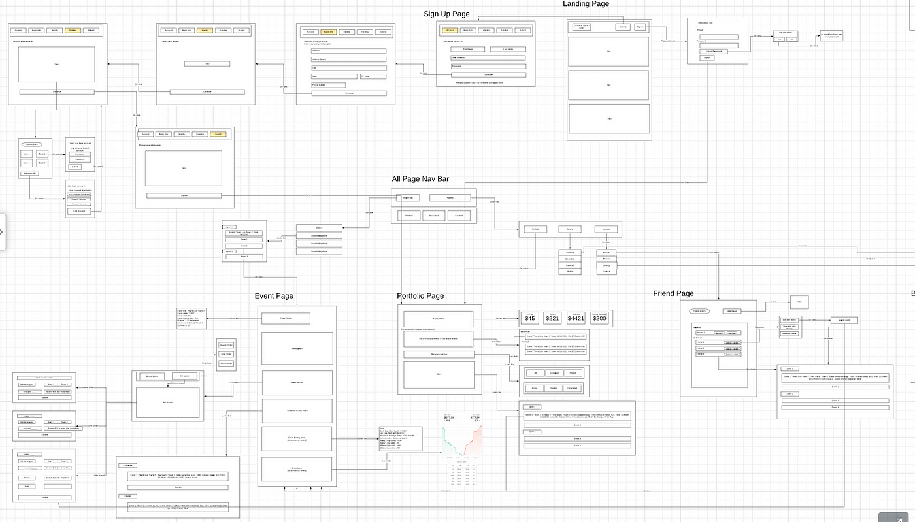The width and height of the screenshot is (915, 522).
Task: Open the fullscreen expand icon at bottom-right corner
Action: click(x=893, y=518)
